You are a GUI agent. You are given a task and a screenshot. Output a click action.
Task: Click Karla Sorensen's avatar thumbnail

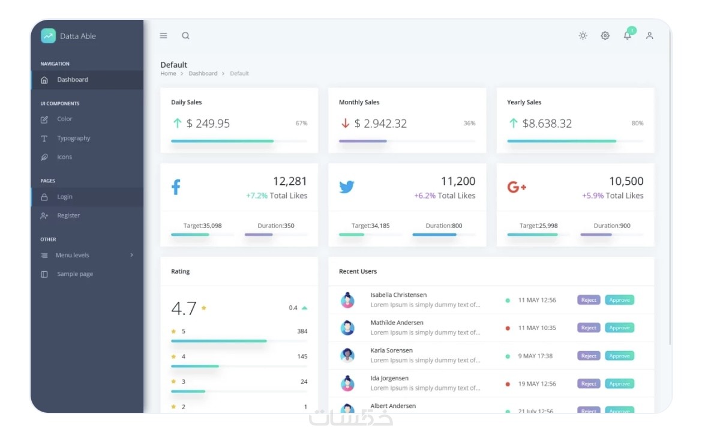[x=347, y=356]
